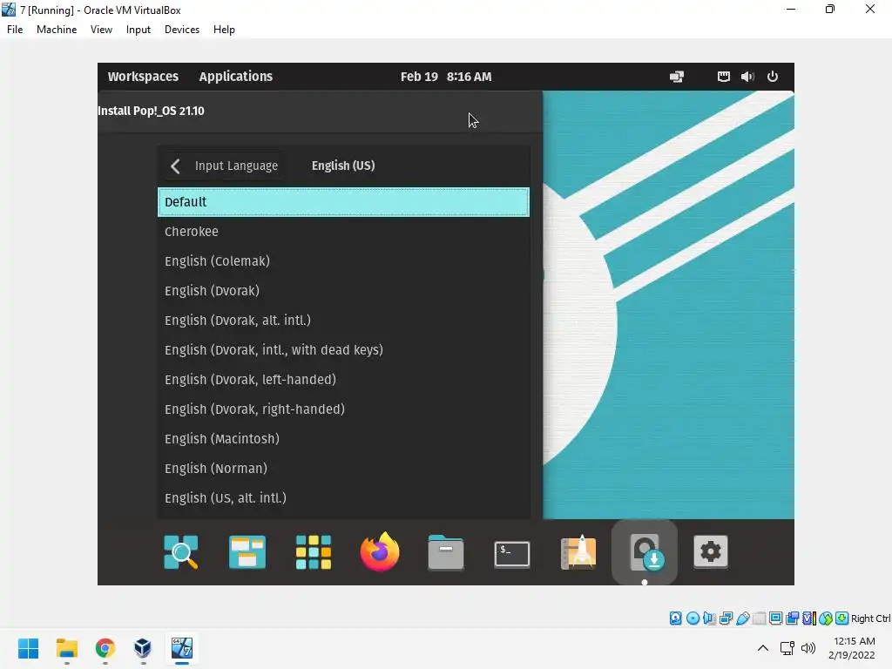892x669 pixels.
Task: Click the network status icon in VirtualBox
Action: click(726, 618)
